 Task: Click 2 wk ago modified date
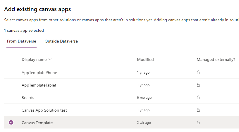tap(144, 123)
